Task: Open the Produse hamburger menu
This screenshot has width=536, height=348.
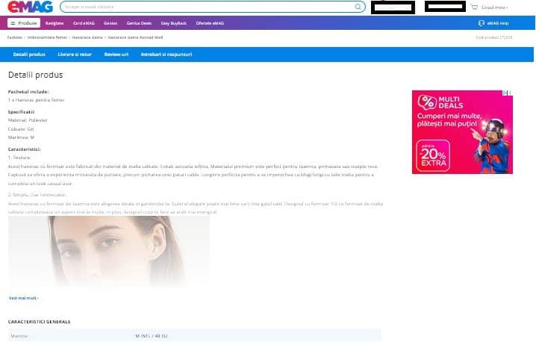Action: click(24, 23)
